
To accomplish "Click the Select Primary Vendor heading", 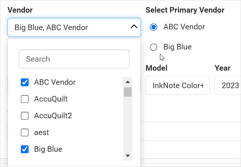I will tap(185, 10).
